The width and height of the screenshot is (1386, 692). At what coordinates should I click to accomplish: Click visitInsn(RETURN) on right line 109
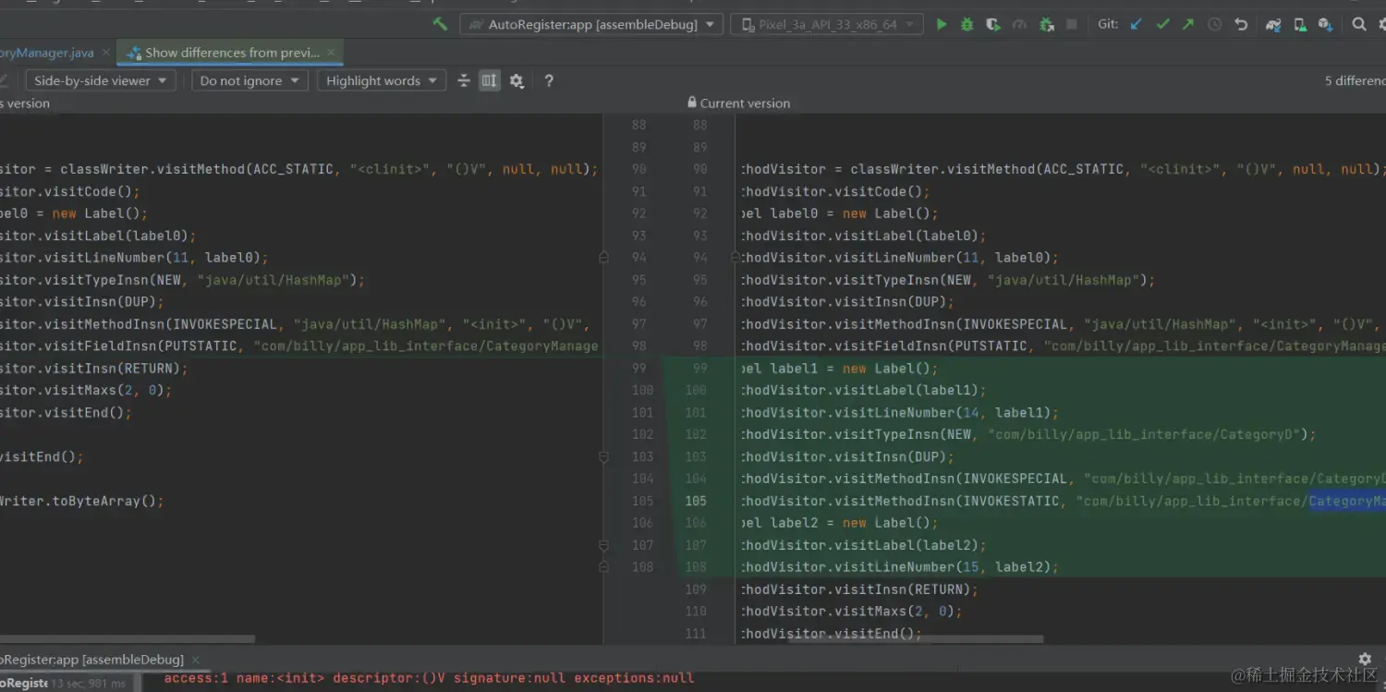(859, 589)
